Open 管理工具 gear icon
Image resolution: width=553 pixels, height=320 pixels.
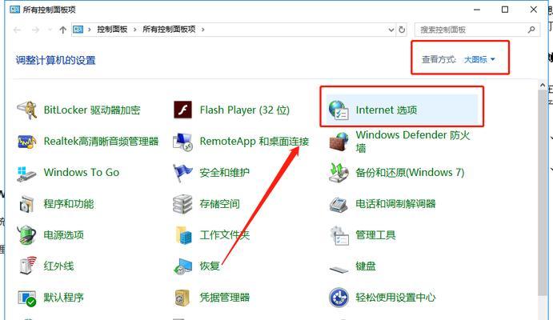click(x=339, y=235)
